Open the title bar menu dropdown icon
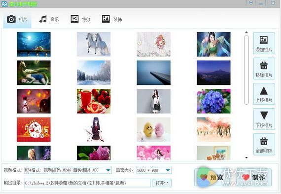This screenshot has width=281, height=194. coord(251,2)
